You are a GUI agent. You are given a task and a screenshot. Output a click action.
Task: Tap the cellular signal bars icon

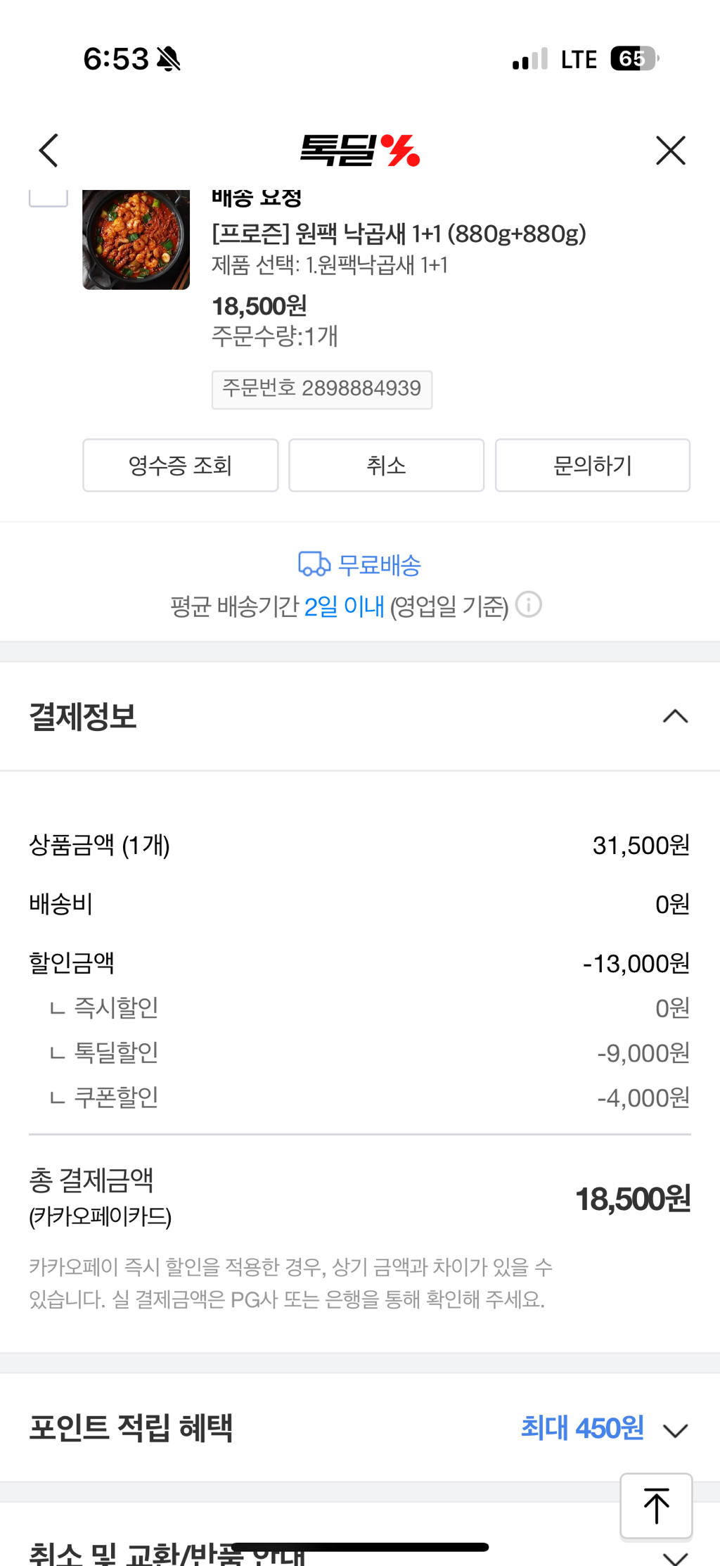coord(530,59)
